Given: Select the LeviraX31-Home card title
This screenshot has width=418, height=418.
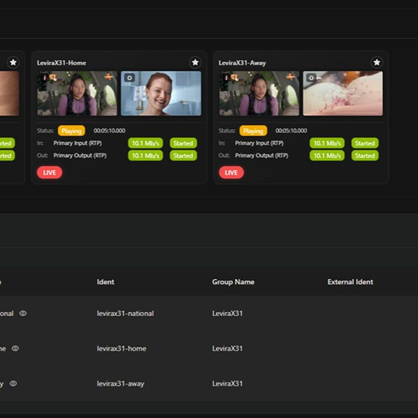Looking at the screenshot, I should (61, 63).
